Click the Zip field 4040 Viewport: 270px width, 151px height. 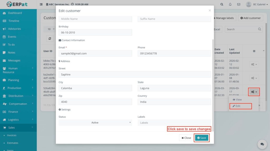point(95,102)
